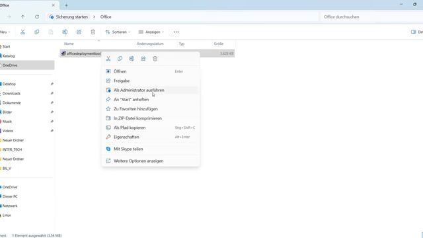Cut via the context menu scissors icon
423x238 pixels.
108,59
